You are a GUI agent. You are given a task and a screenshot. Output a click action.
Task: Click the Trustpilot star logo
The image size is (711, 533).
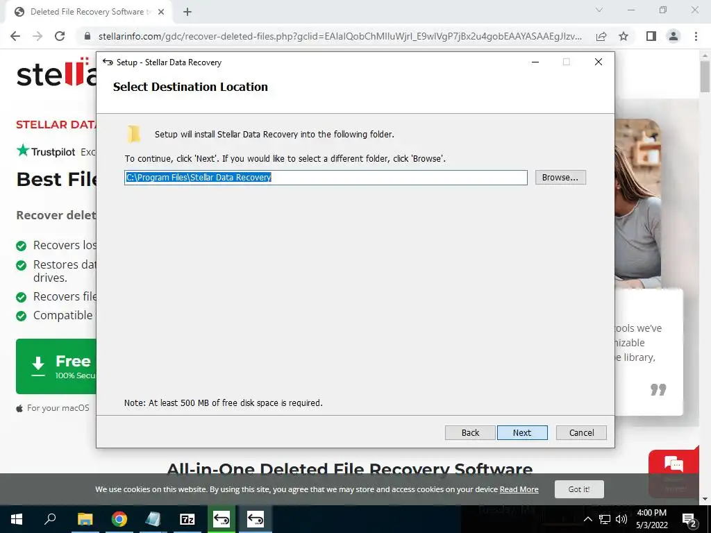tap(23, 150)
